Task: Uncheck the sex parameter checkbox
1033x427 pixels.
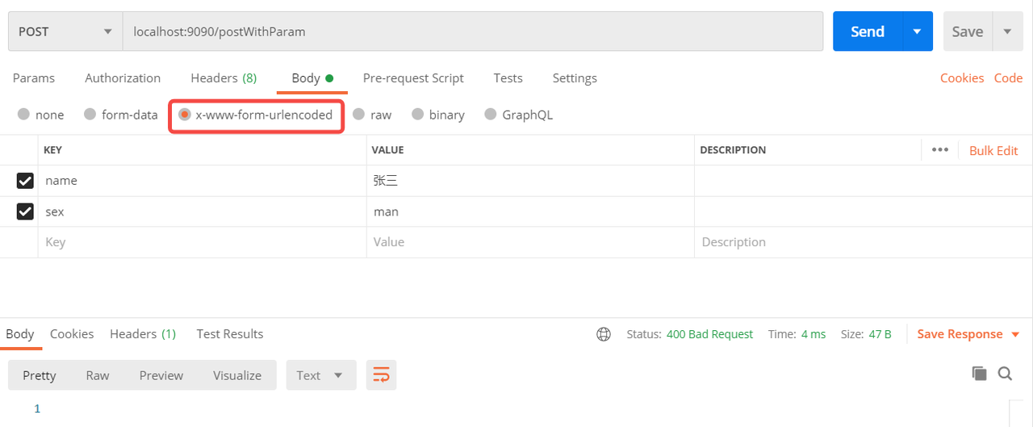Action: tap(26, 211)
